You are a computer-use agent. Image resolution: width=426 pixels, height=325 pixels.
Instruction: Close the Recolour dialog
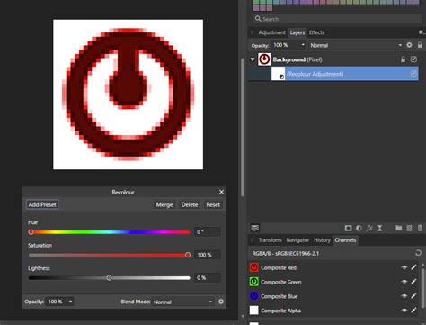click(221, 192)
